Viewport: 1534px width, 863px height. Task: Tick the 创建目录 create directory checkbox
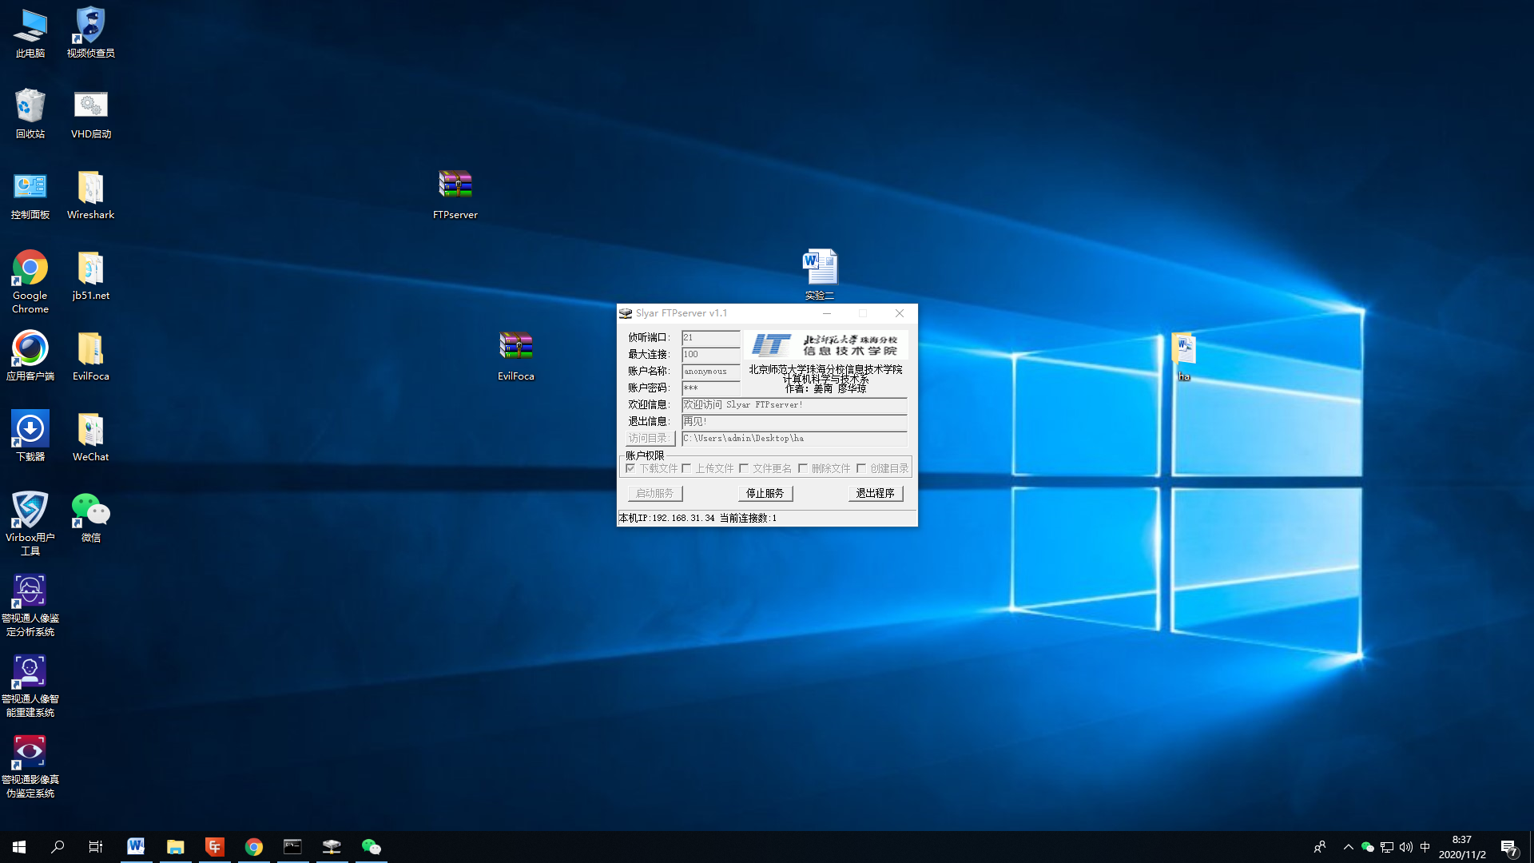tap(861, 468)
